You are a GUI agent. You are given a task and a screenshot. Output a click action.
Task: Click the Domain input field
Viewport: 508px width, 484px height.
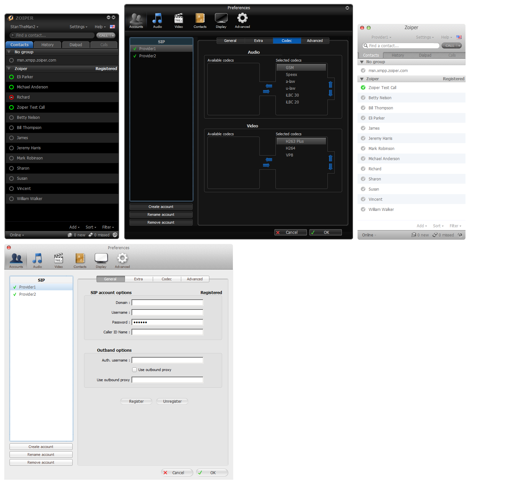tap(167, 303)
